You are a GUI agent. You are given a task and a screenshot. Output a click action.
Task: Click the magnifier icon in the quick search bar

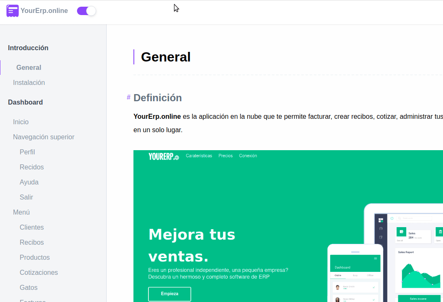(399, 218)
